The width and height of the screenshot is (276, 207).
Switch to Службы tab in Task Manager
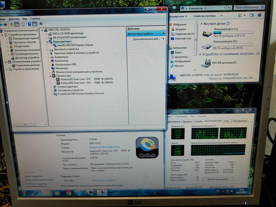coord(198,121)
